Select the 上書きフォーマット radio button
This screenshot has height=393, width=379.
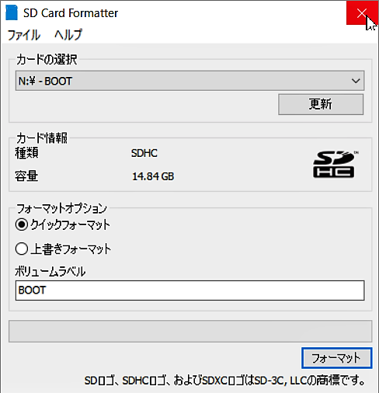click(x=22, y=249)
